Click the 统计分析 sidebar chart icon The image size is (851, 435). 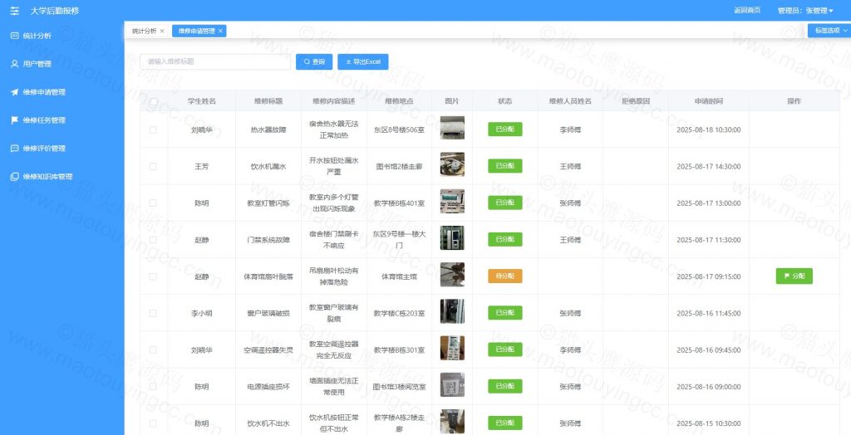[x=15, y=36]
